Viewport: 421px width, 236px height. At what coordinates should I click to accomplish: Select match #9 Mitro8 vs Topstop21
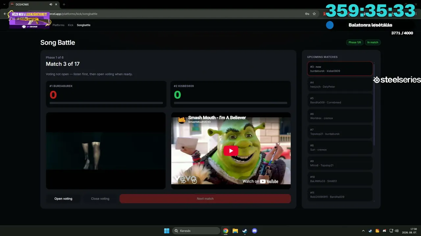pyautogui.click(x=340, y=163)
